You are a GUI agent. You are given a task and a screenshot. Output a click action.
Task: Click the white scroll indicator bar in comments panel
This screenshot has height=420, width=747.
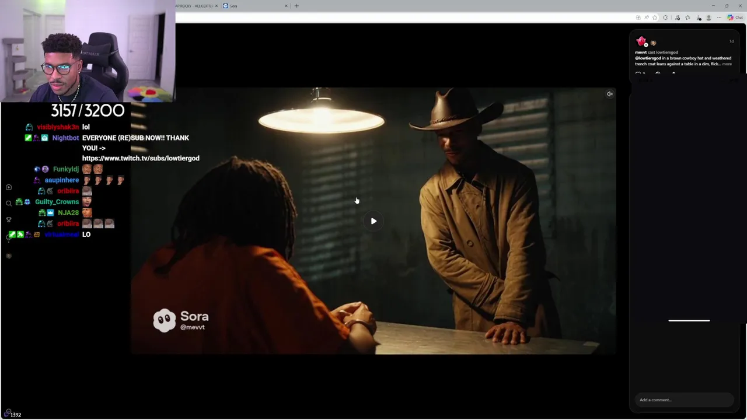point(689,320)
